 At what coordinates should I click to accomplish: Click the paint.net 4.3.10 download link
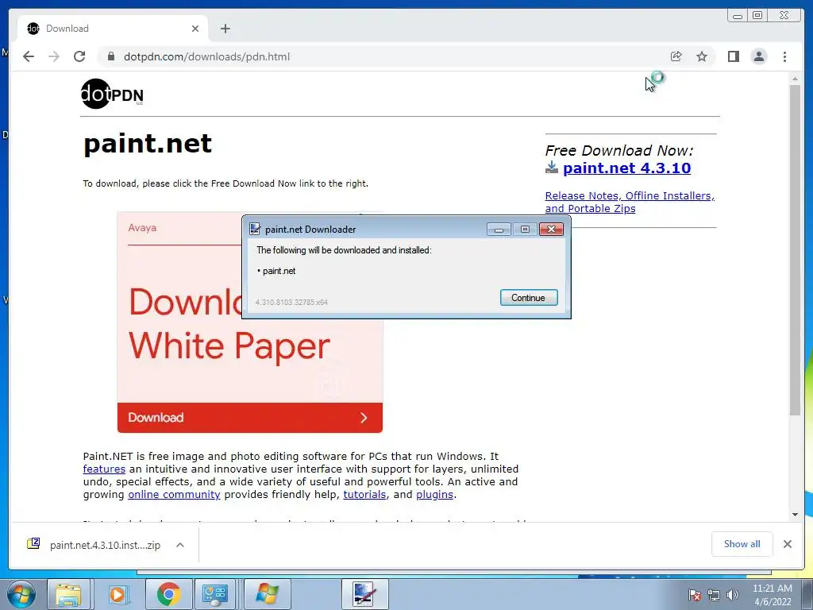(x=626, y=168)
